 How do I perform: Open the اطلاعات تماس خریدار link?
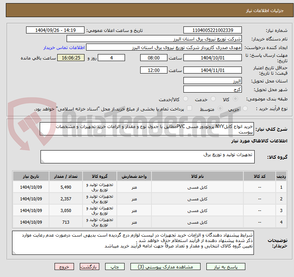point(64,47)
